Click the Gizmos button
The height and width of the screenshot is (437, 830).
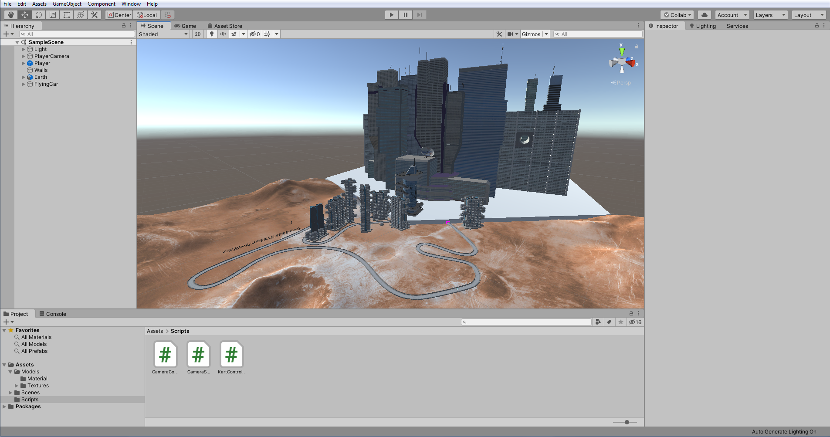[531, 34]
